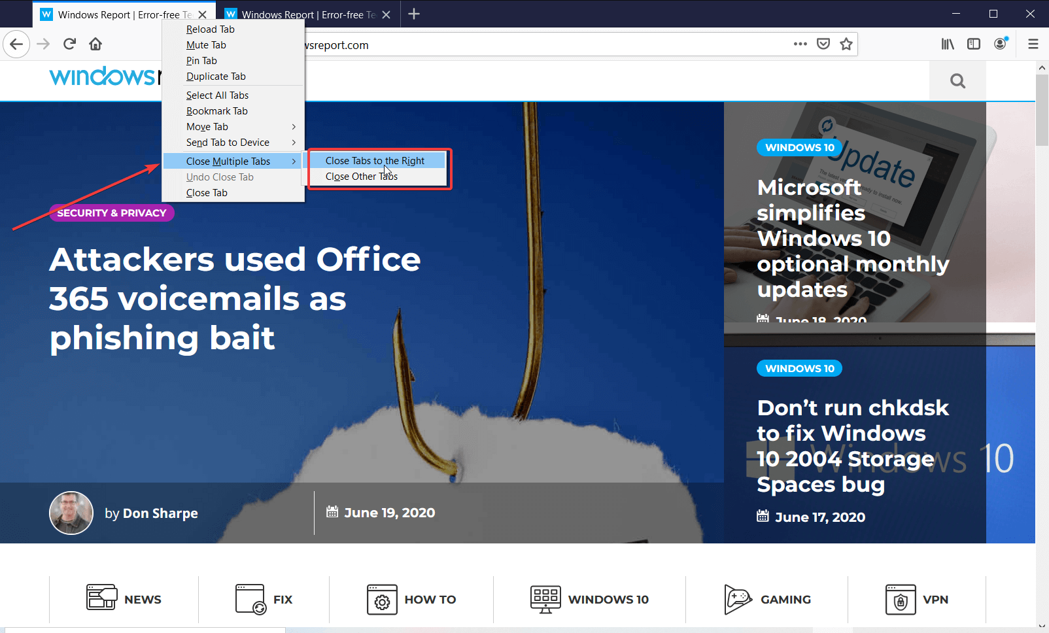The image size is (1049, 633).
Task: Open the Library icon in toolbar
Action: point(948,44)
